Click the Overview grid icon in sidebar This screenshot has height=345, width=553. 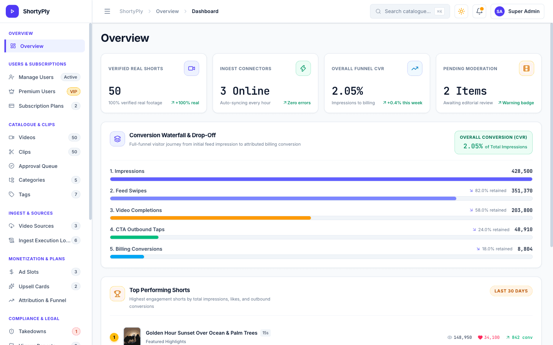point(13,46)
